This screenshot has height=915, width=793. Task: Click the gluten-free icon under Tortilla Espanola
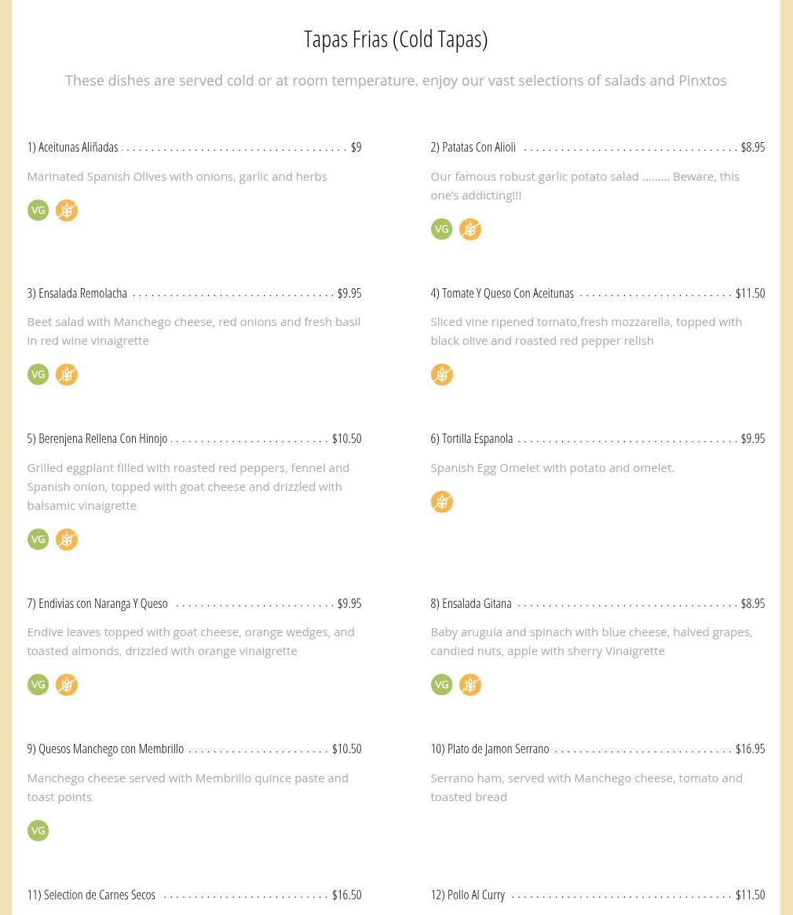point(442,502)
